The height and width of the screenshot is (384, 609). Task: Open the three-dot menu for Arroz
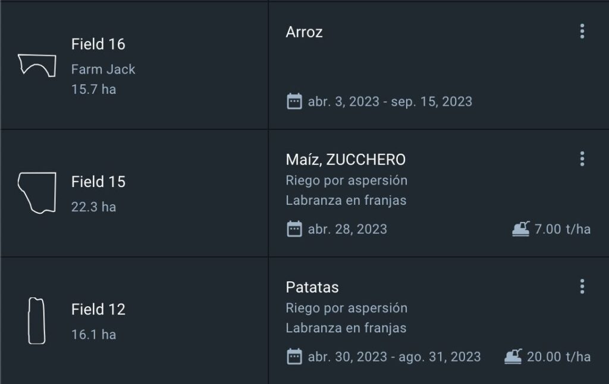coord(582,31)
